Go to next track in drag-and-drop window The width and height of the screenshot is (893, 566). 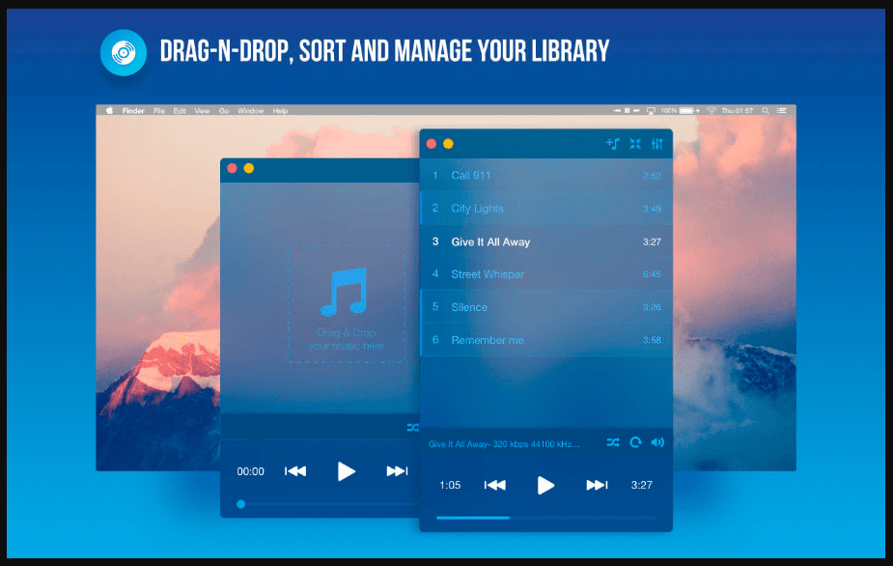click(x=397, y=470)
